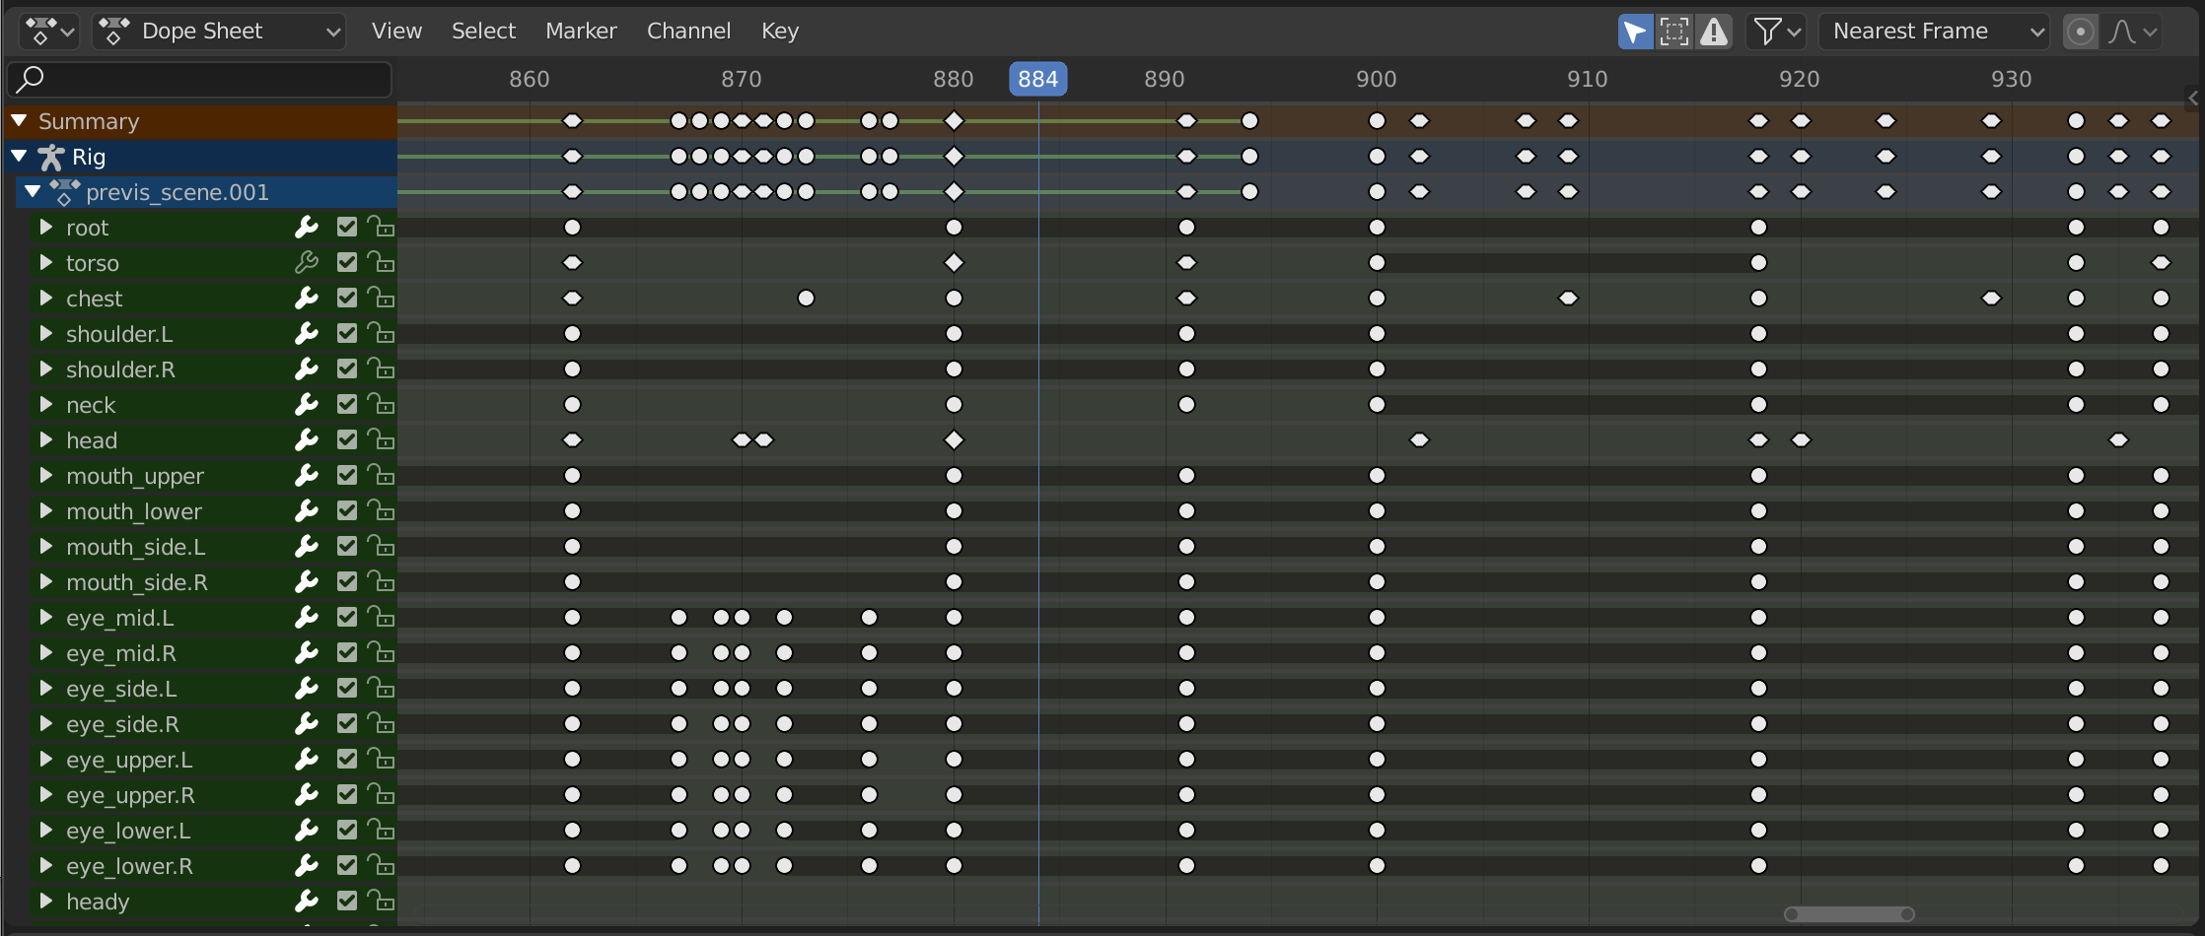Collapse the Summary row disclosure triangle
Viewport: 2205px width, 936px height.
click(x=18, y=120)
